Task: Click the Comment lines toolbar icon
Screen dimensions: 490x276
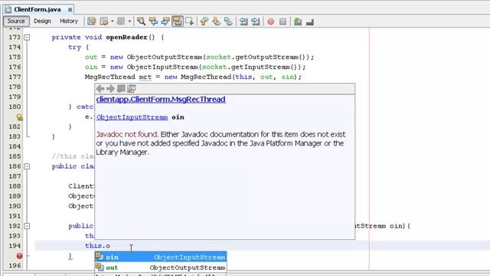Action: (298, 21)
